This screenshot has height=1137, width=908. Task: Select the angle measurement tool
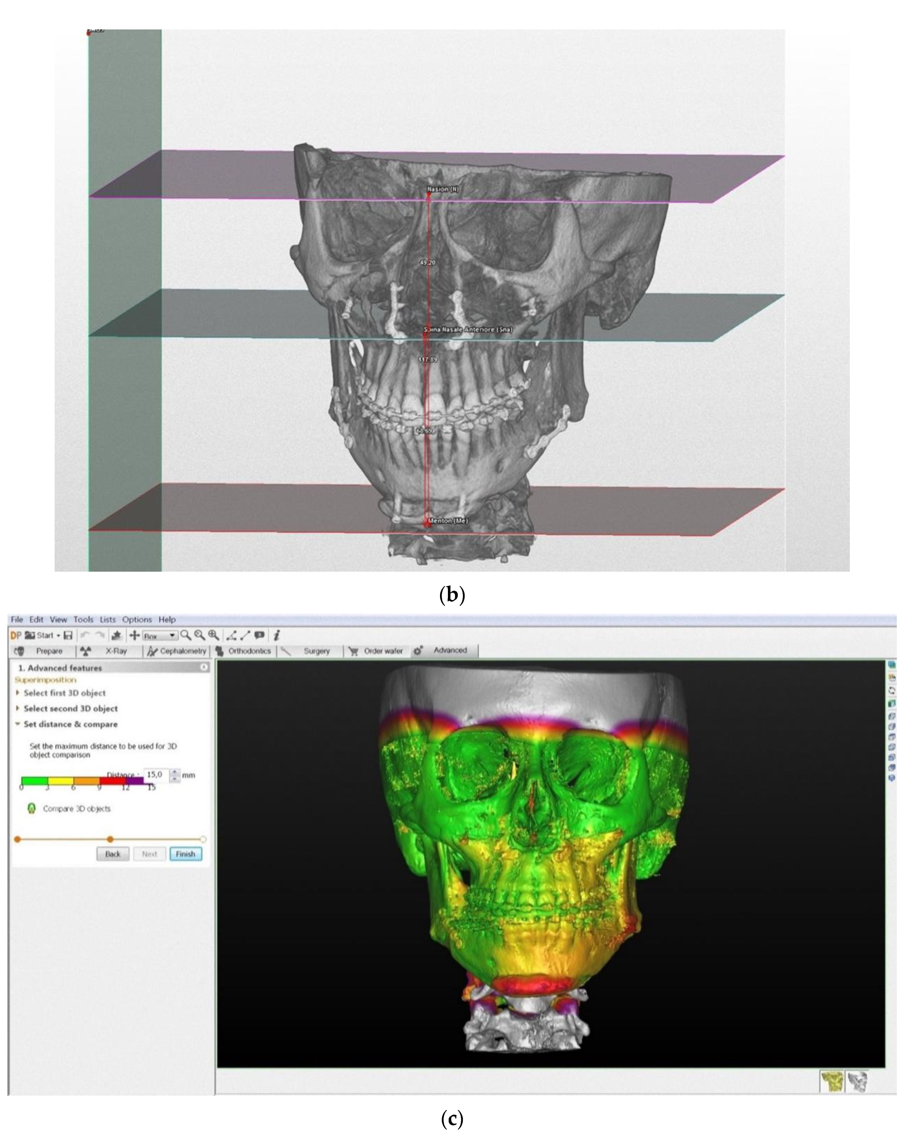tap(231, 635)
